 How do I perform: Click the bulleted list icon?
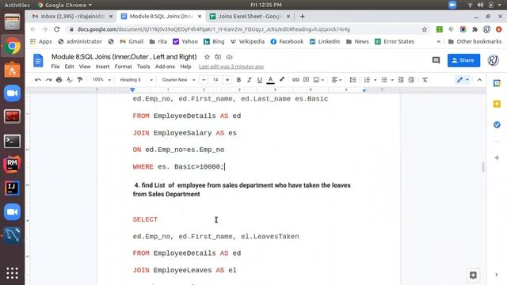click(384, 80)
